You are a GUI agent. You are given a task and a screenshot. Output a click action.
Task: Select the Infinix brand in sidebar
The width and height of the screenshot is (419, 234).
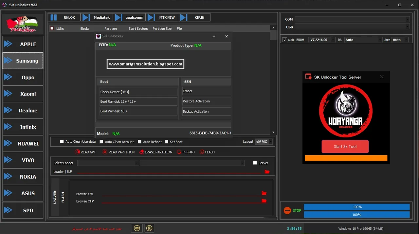pos(23,127)
